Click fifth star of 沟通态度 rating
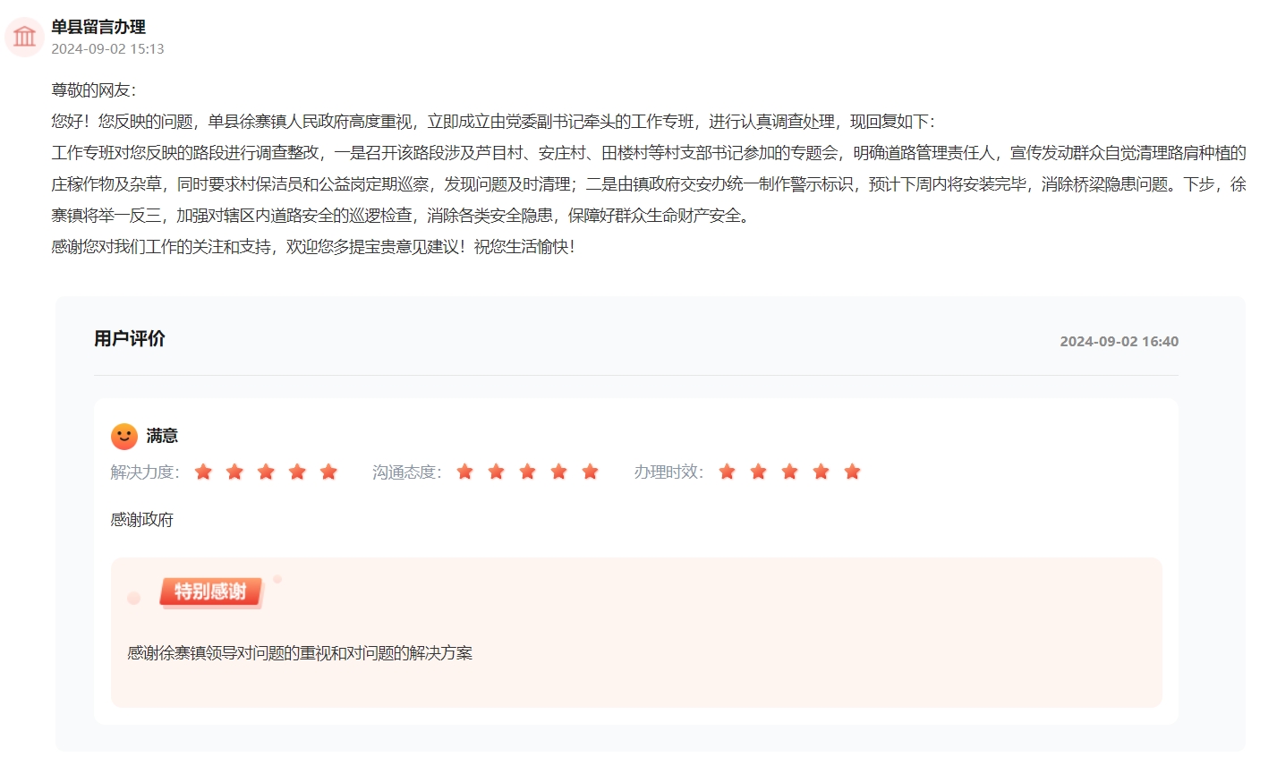 tap(590, 472)
